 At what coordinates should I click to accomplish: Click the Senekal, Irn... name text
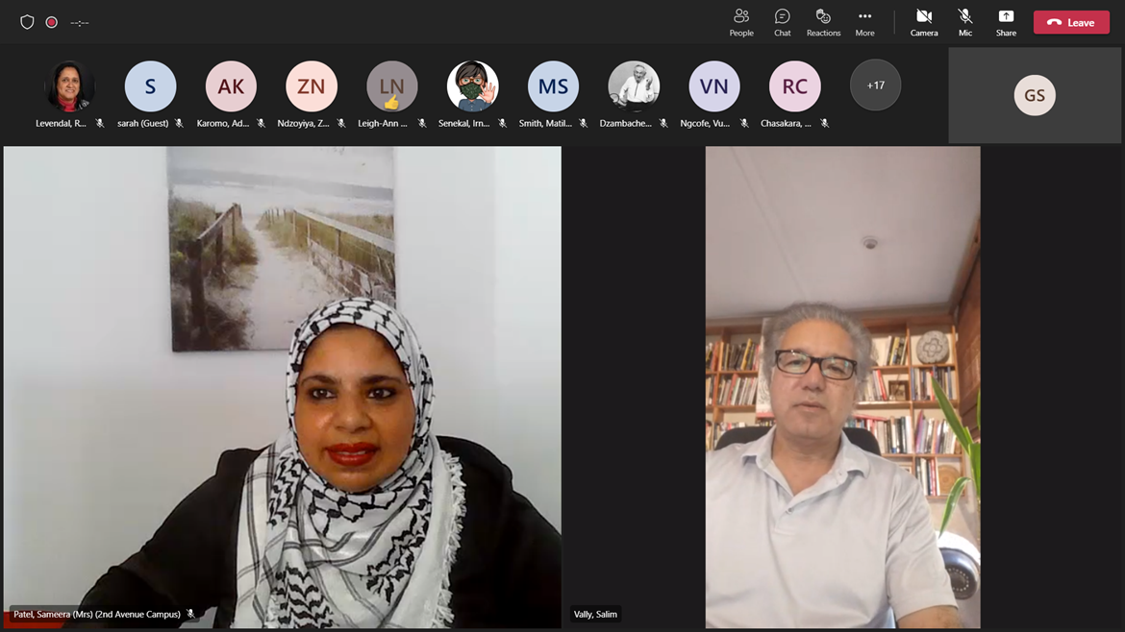[464, 123]
